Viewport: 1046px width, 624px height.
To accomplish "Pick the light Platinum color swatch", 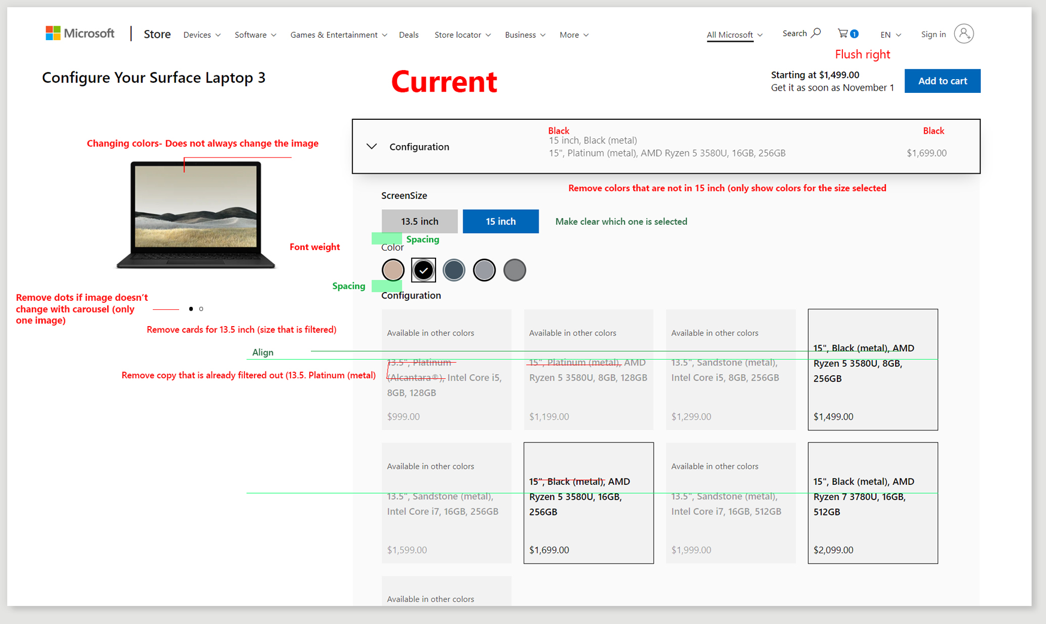I will coord(484,270).
